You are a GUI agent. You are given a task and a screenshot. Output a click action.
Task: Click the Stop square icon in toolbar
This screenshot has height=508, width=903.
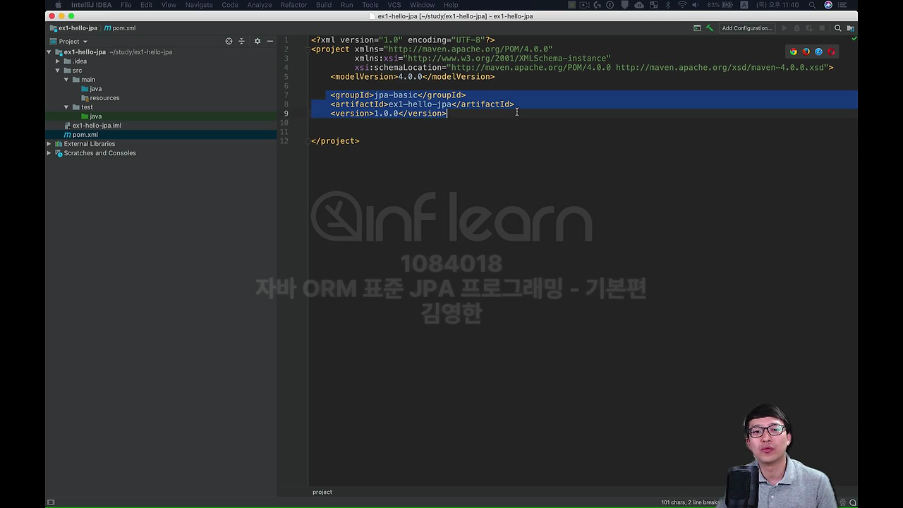[x=823, y=28]
